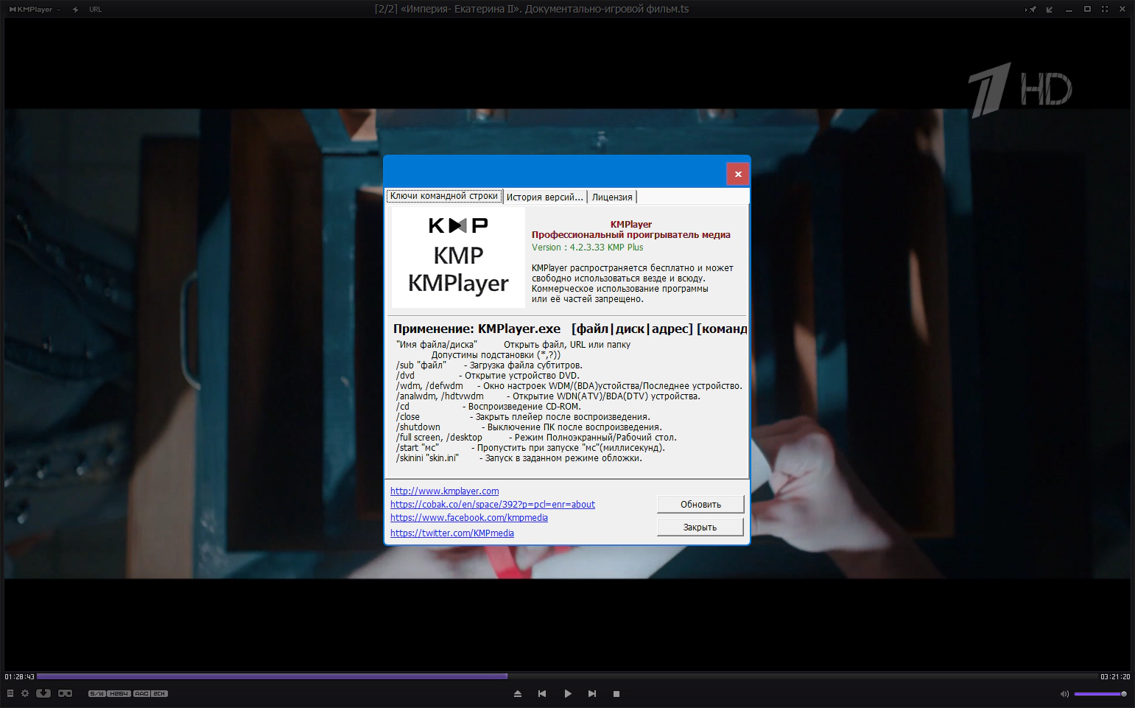
Task: Skip to next track
Action: click(592, 694)
